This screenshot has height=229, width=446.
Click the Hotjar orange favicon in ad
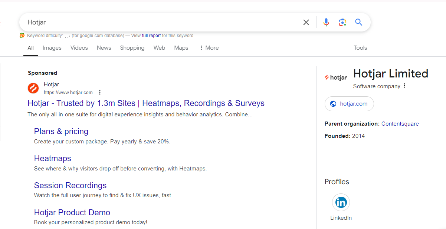tap(33, 88)
